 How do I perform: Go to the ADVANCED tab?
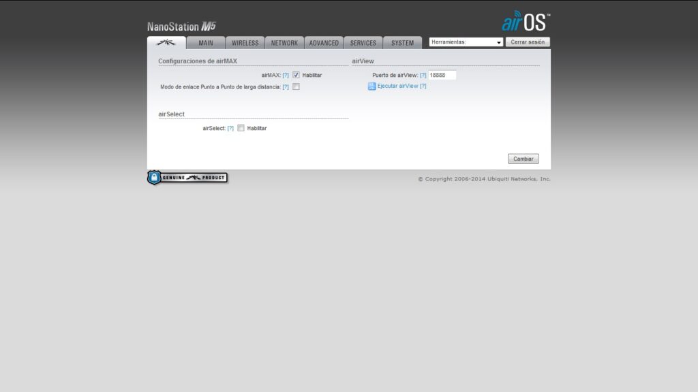pos(324,43)
